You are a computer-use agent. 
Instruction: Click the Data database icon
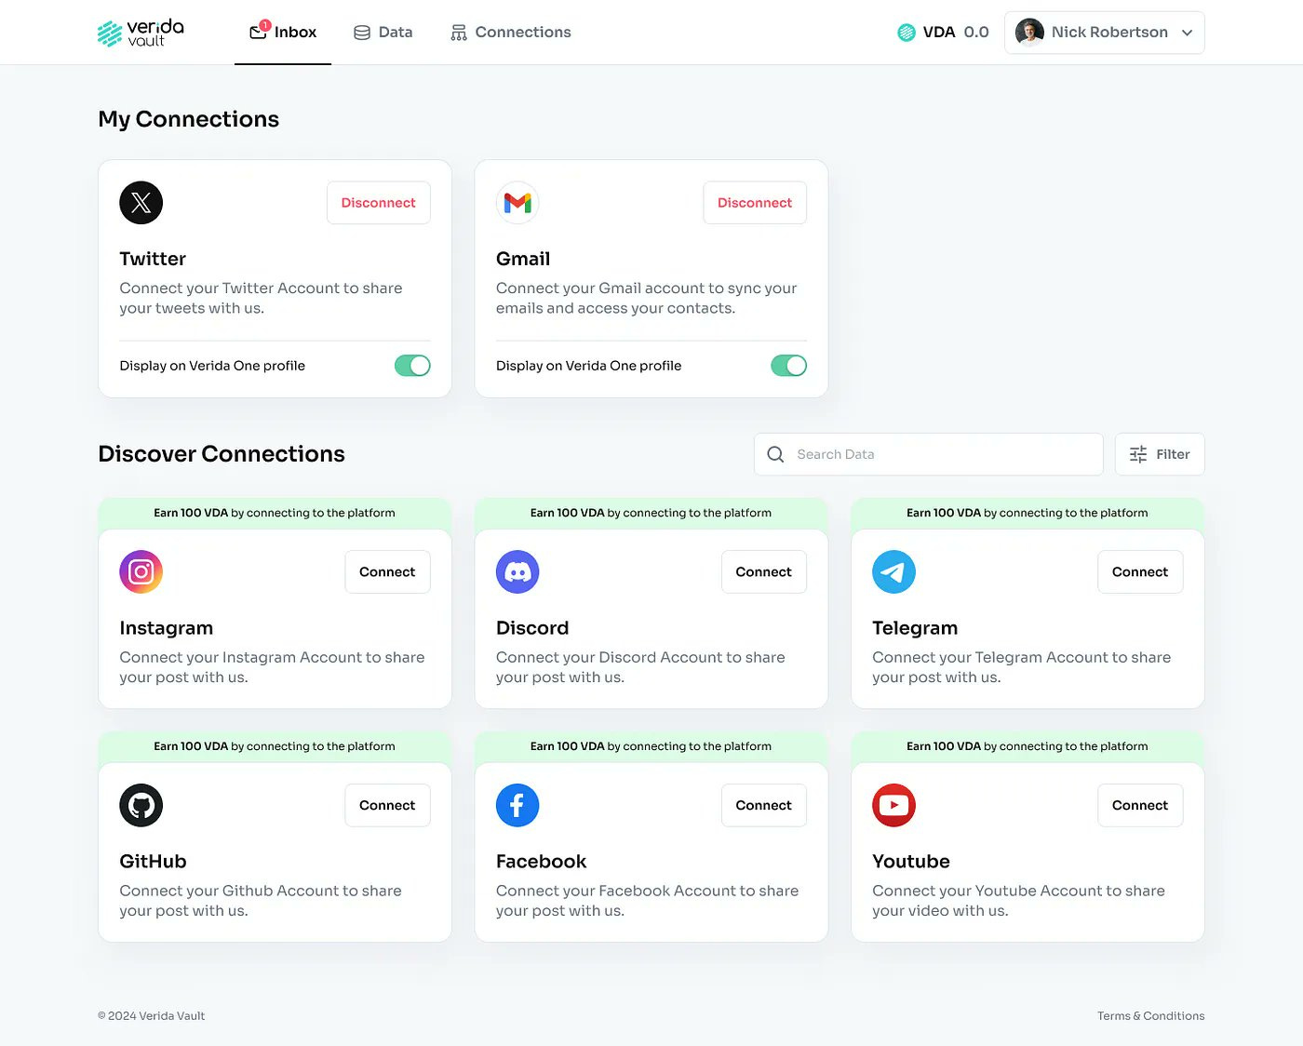click(362, 33)
